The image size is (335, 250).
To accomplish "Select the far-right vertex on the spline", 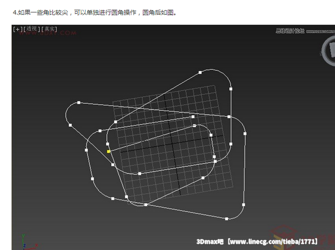I will [245, 133].
